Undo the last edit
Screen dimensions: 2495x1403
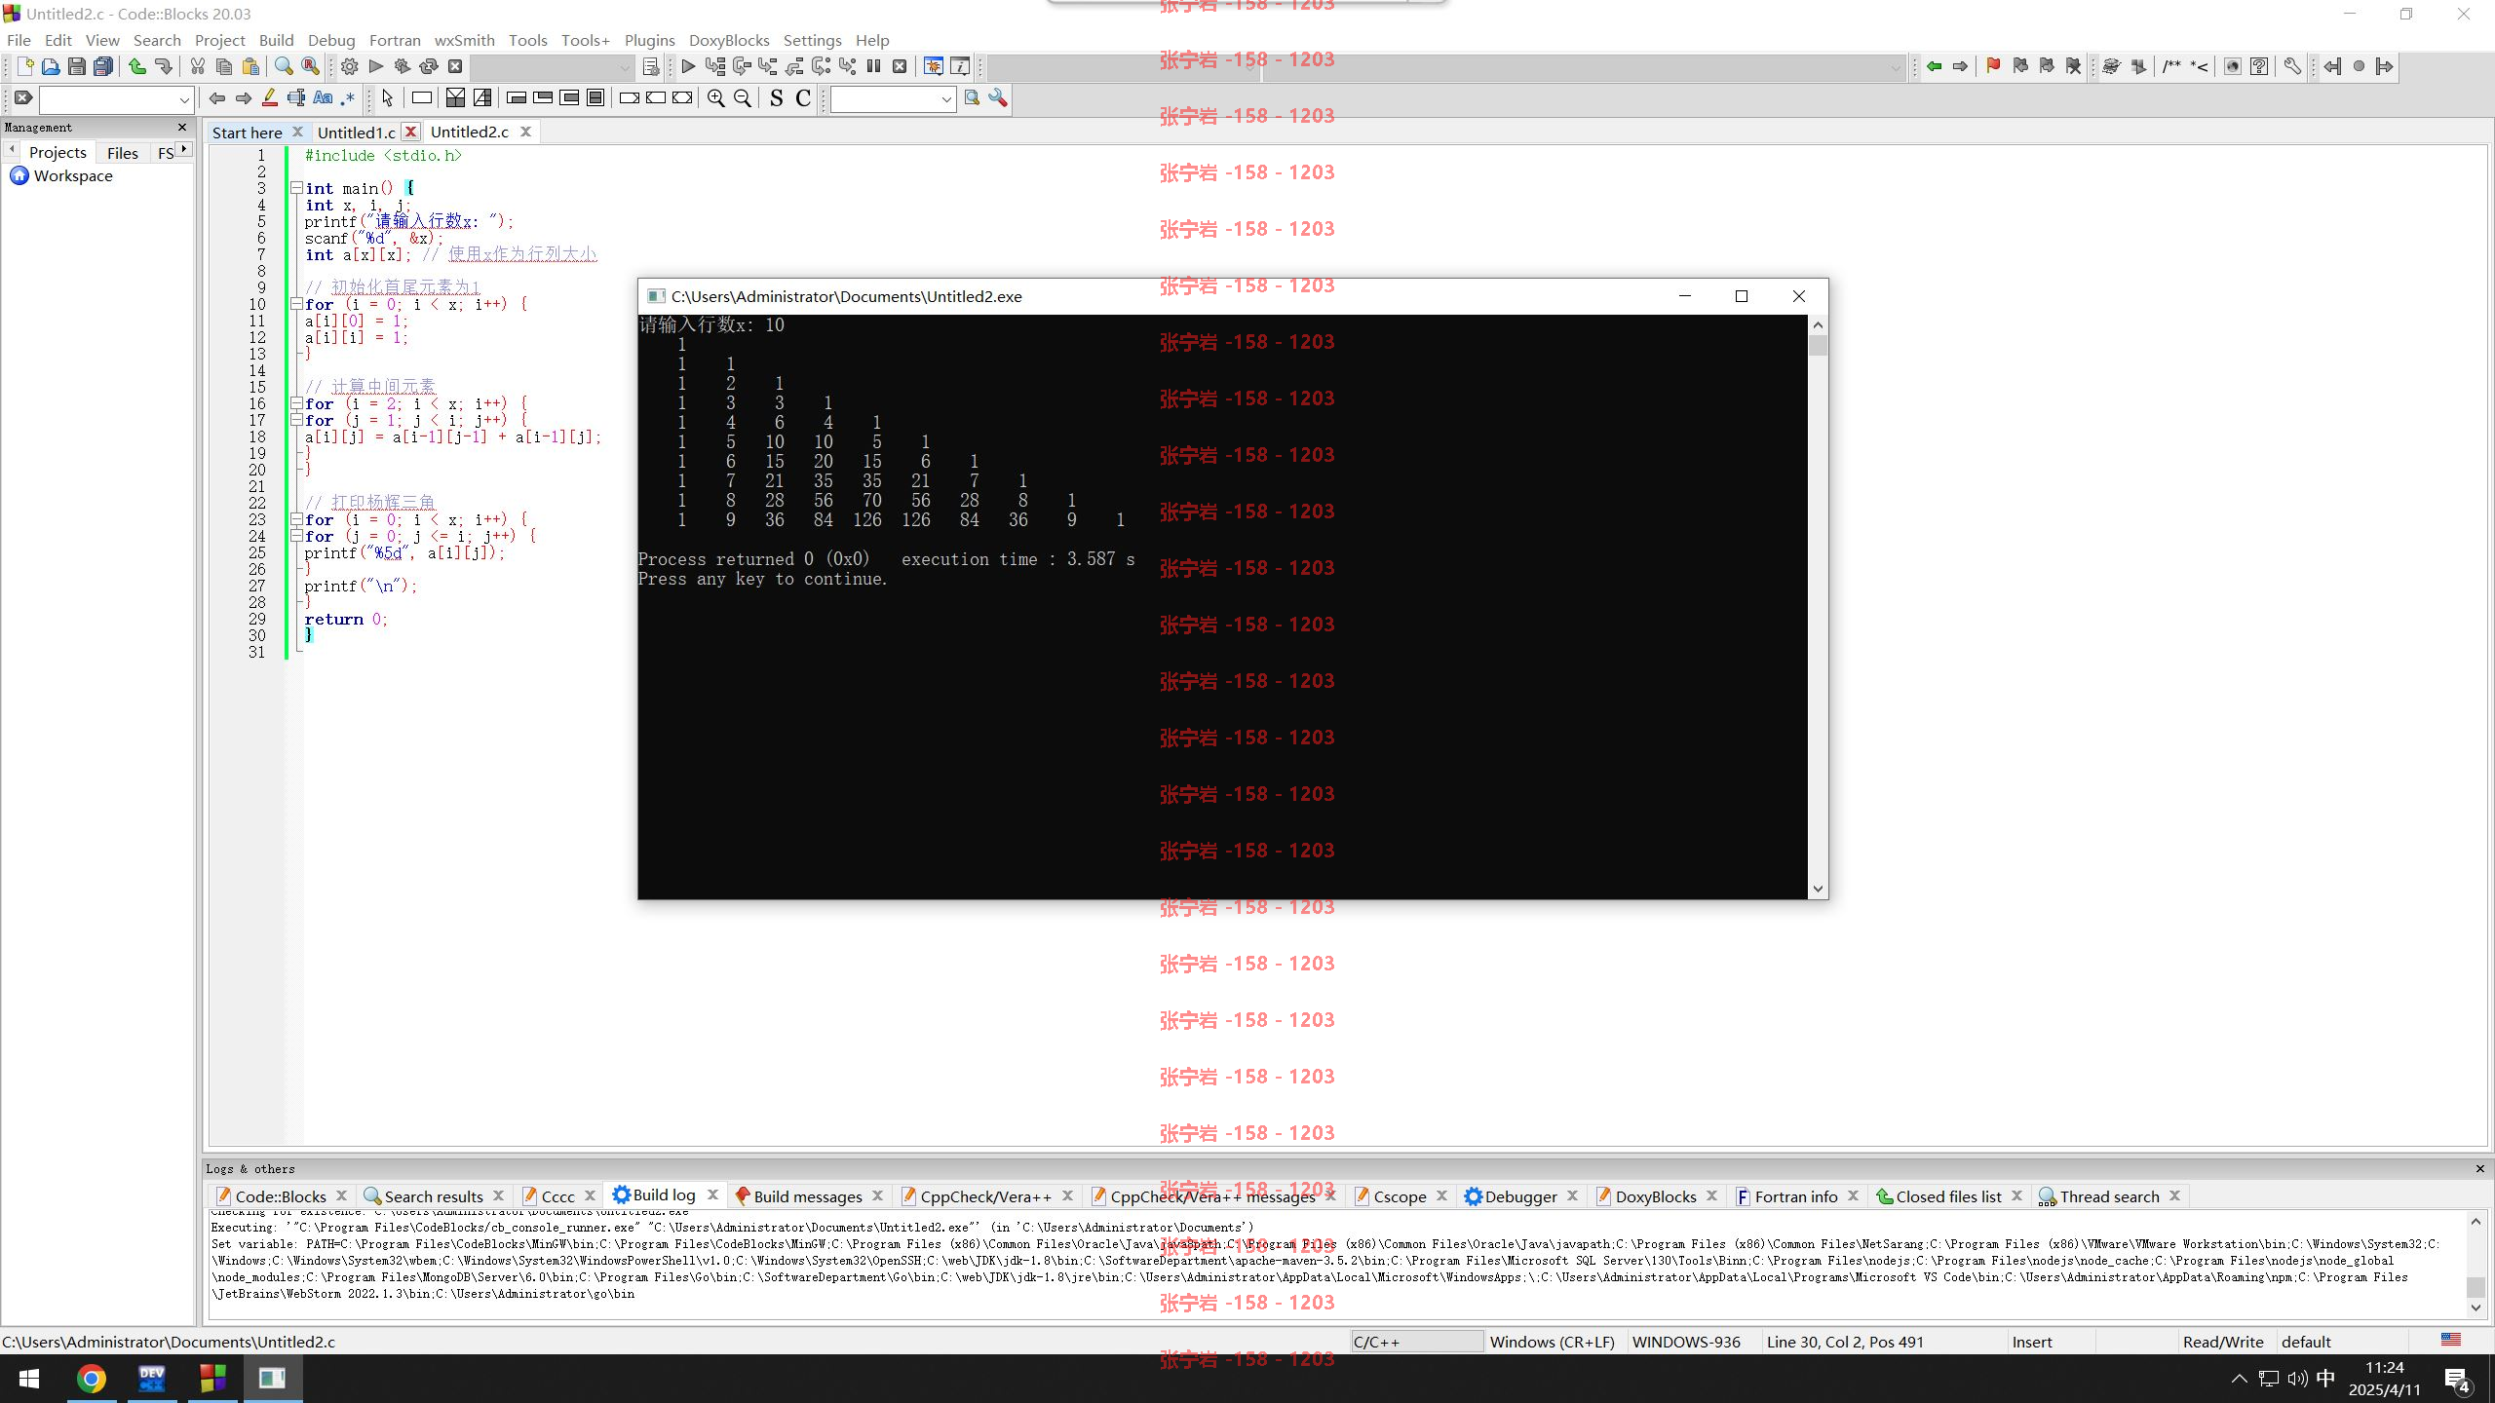click(137, 66)
